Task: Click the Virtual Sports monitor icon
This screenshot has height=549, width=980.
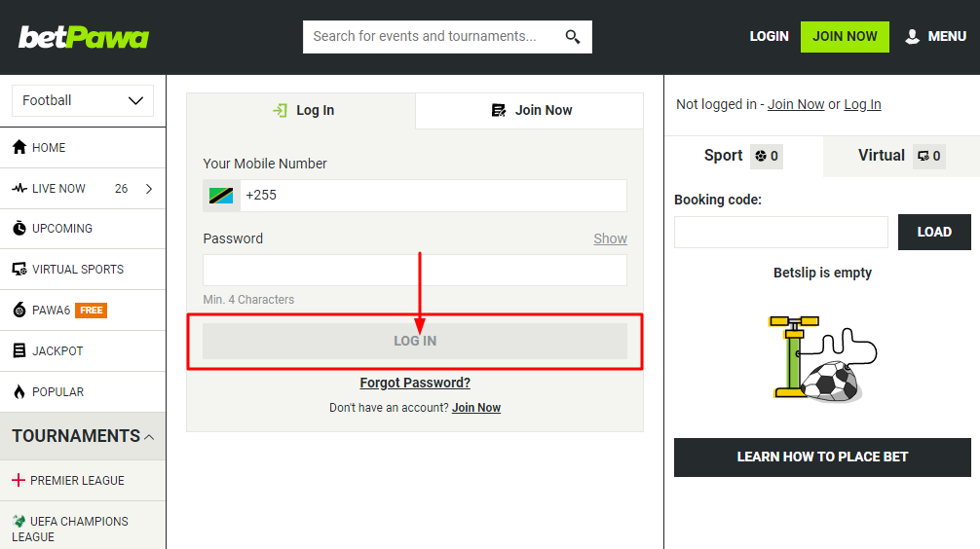Action: coord(19,270)
